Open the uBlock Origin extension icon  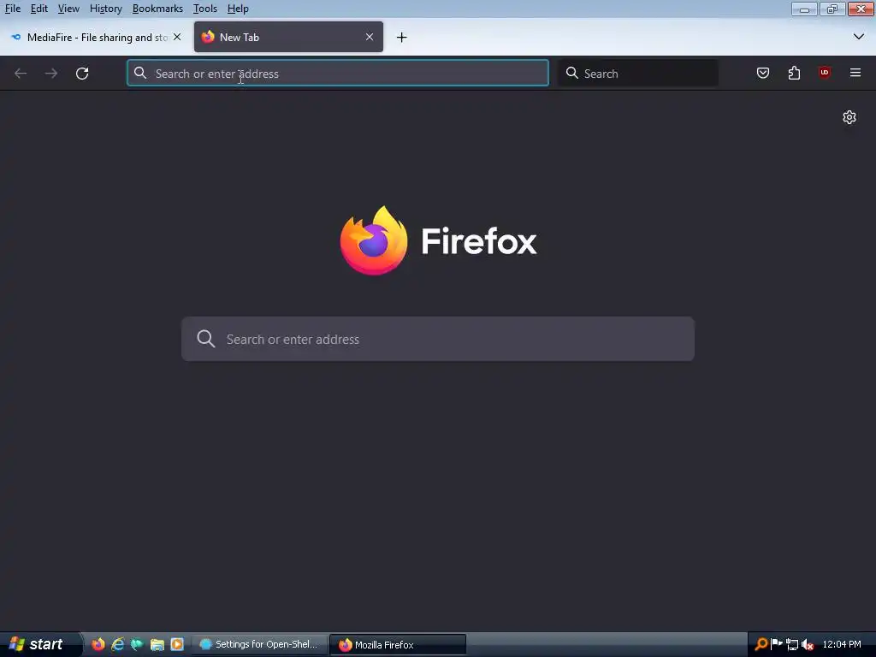[x=825, y=73]
